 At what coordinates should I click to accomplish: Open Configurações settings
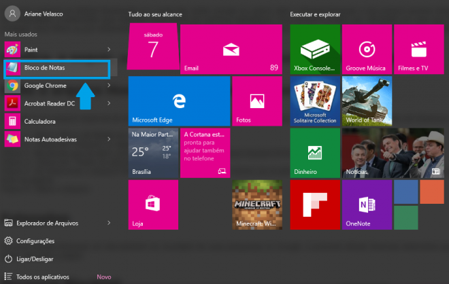35,241
